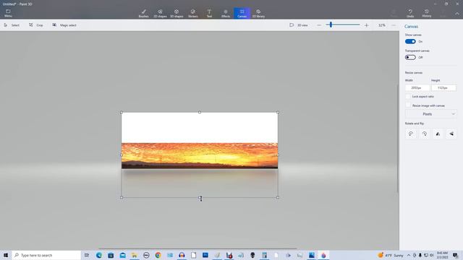Click the top-center canvas resize handle

(200, 113)
